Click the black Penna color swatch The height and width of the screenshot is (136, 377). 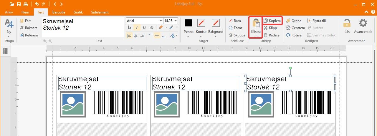click(188, 23)
